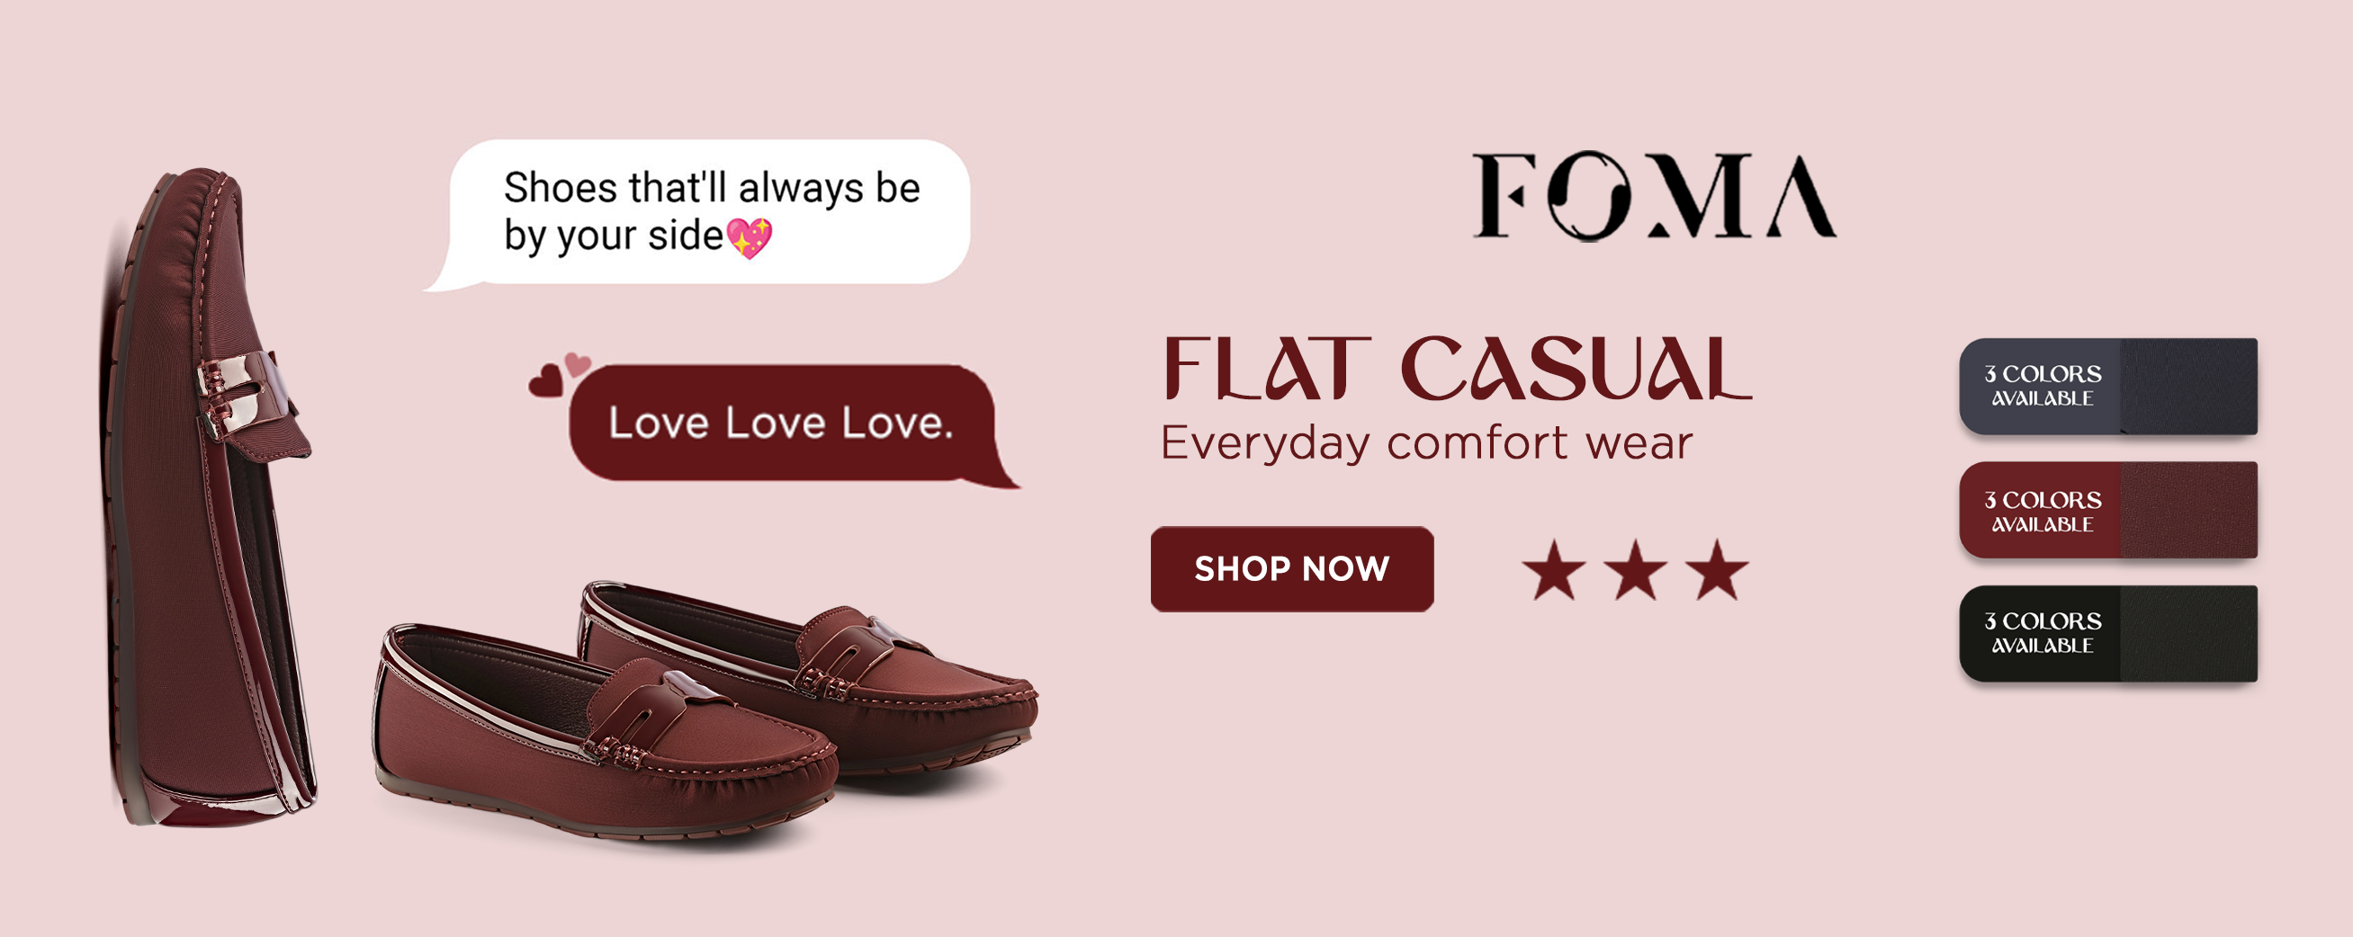Click the glossy buckle on upright loafer
The image size is (2353, 937).
pos(245,394)
